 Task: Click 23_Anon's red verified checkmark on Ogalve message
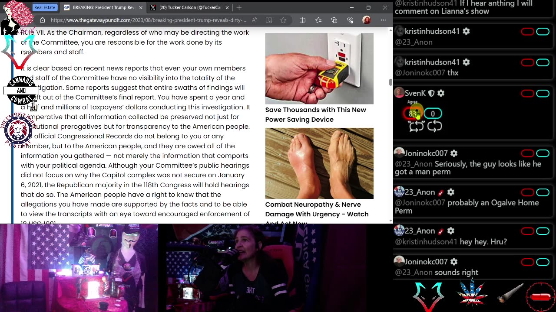(441, 192)
